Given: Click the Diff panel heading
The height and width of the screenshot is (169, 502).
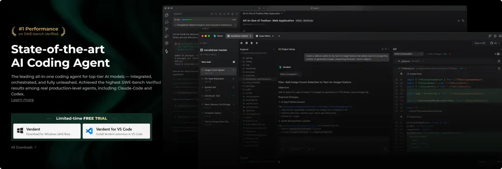Looking at the screenshot, I should coord(395,49).
